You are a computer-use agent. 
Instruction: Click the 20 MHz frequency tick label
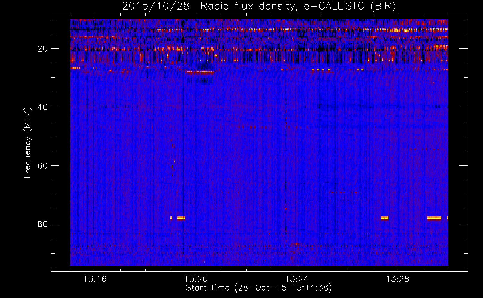pos(43,49)
